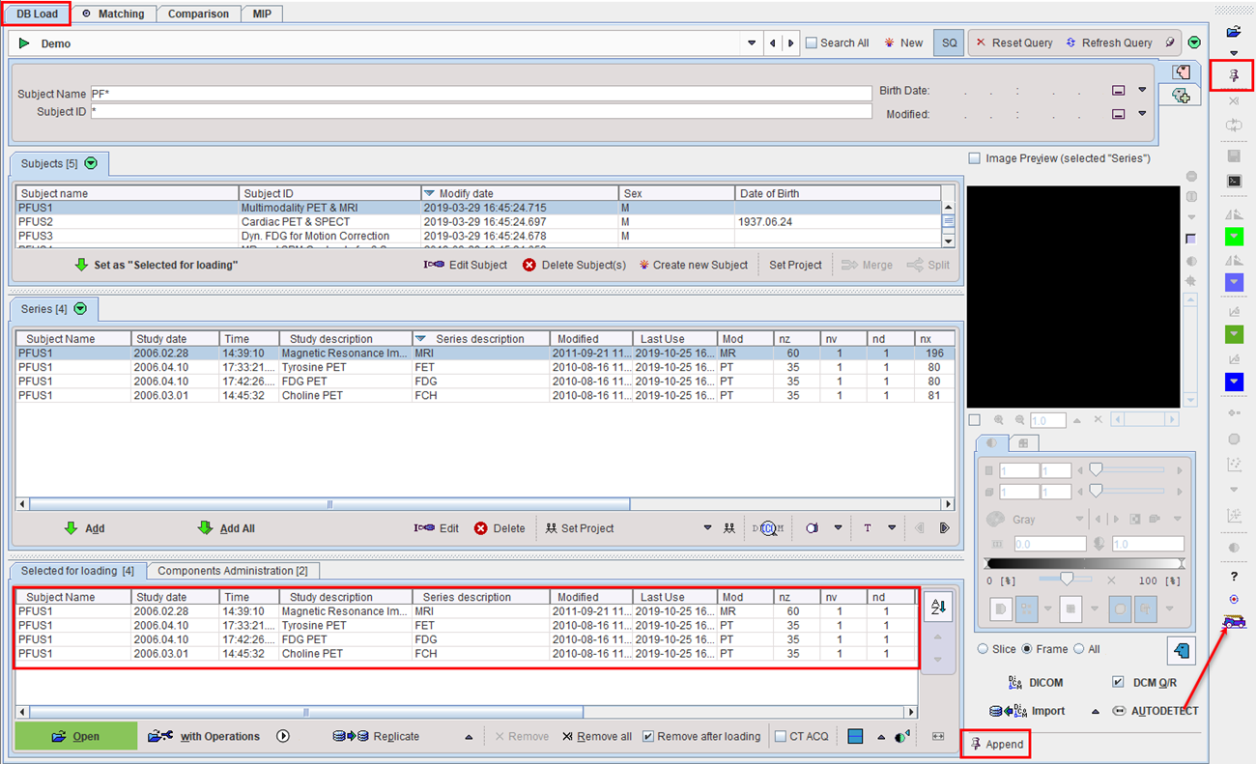Click the blue dropdown square in sidebar
The height and width of the screenshot is (764, 1256).
[1234, 382]
